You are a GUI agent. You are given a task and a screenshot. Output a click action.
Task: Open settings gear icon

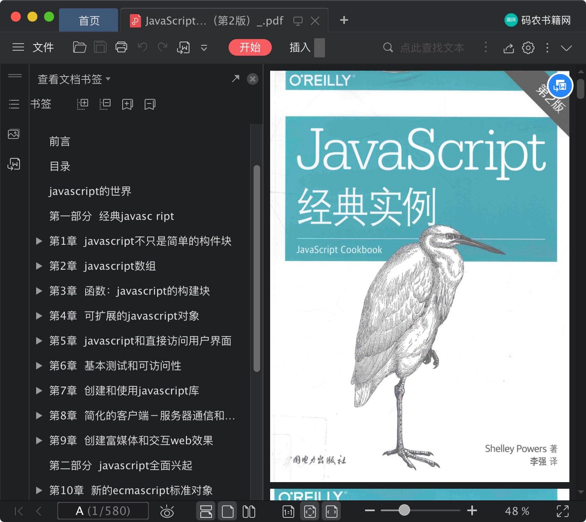528,48
